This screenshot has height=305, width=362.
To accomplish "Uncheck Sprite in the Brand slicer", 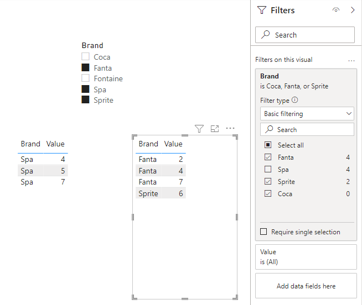I will [85, 99].
